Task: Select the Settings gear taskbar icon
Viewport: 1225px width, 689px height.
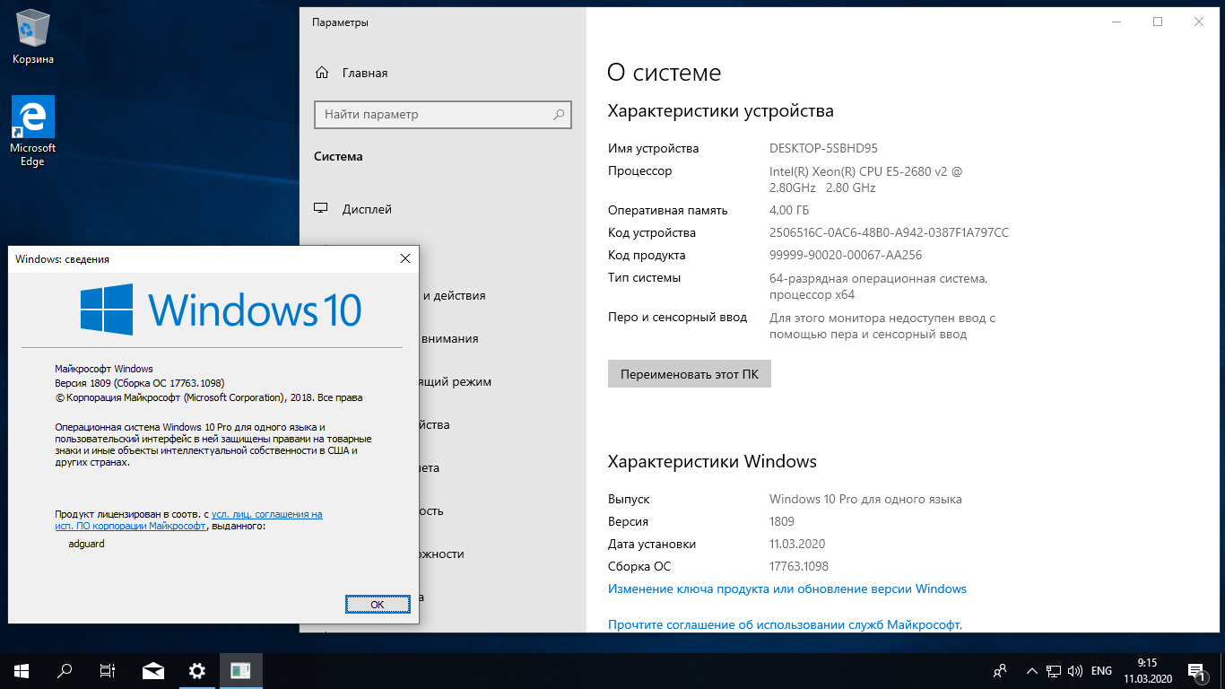Action: pyautogui.click(x=197, y=670)
